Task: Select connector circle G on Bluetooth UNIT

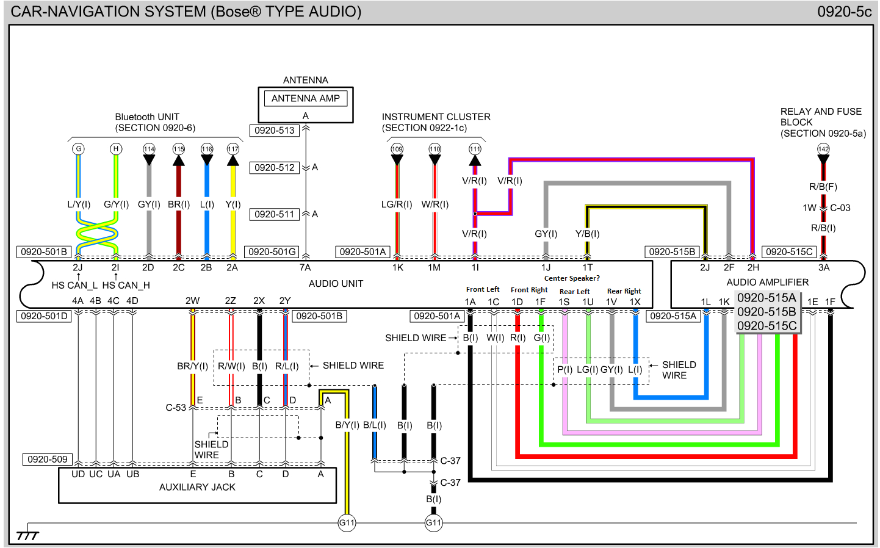Action: point(78,148)
